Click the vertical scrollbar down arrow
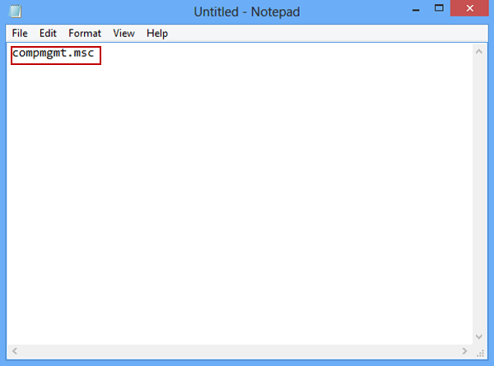Image resolution: width=494 pixels, height=366 pixels. click(x=479, y=336)
